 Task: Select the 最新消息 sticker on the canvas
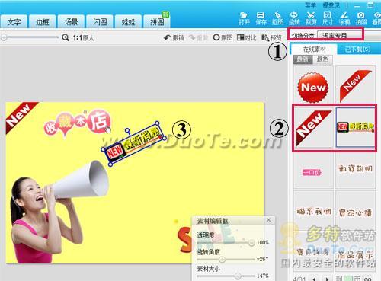134,143
